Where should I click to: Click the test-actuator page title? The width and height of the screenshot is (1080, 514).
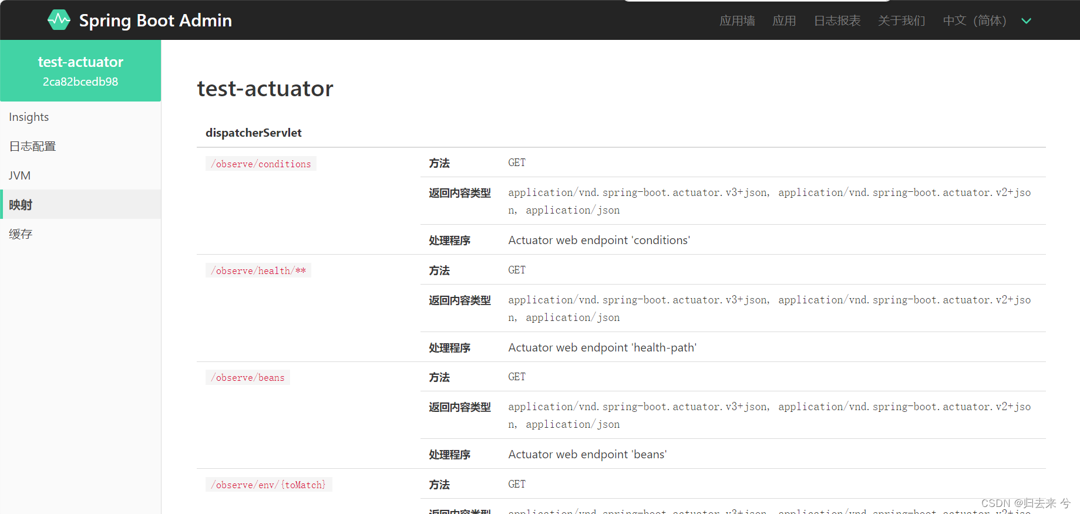point(265,89)
